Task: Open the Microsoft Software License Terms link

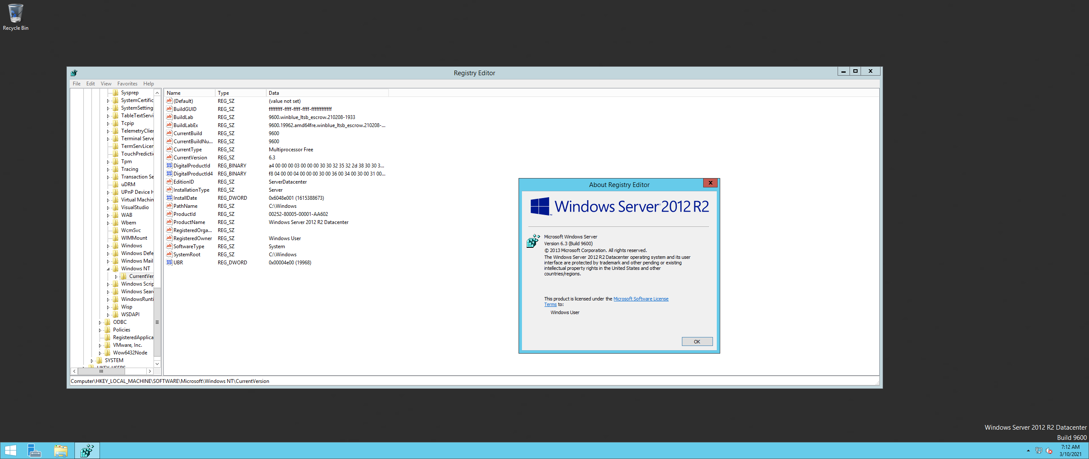Action: tap(641, 299)
